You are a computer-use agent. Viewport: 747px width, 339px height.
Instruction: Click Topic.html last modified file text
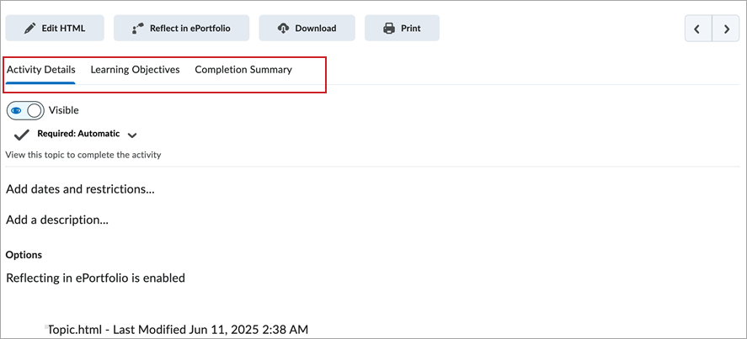click(x=178, y=329)
